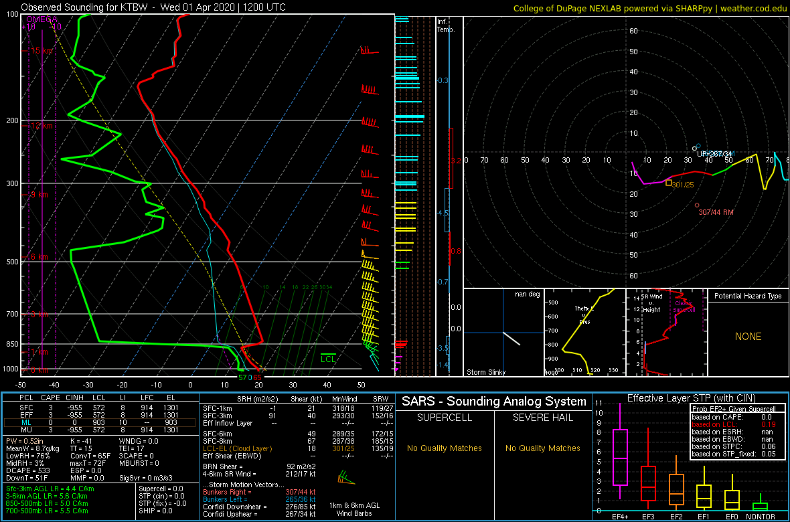Click the 'STP (cin) = 0.0' value

tap(162, 497)
